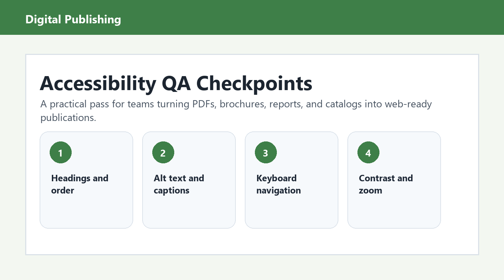Screen dimensions: 504x280
Task: Click the 'Contrast and zoom' label text
Action: point(386,184)
